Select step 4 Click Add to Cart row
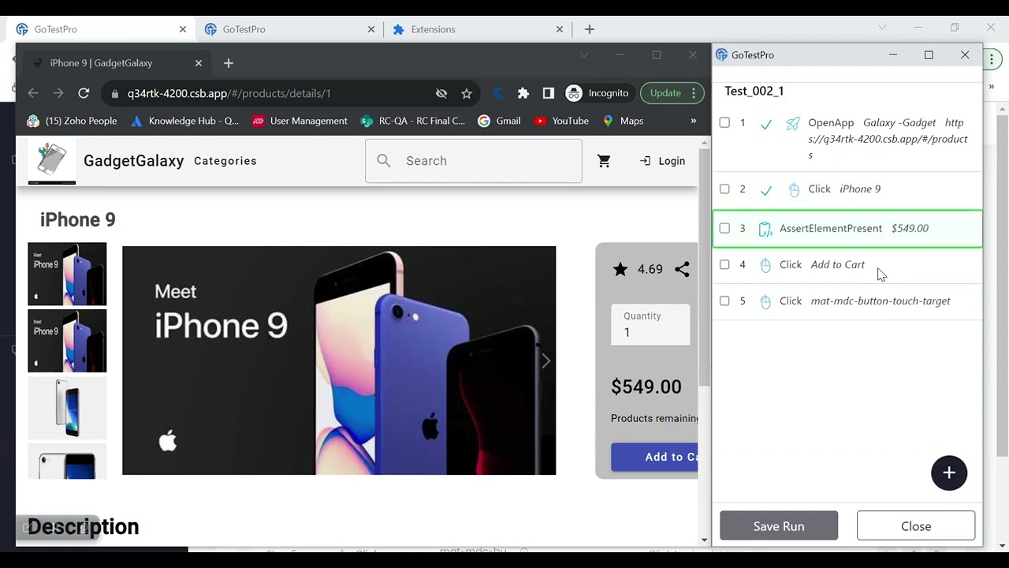 click(x=847, y=265)
